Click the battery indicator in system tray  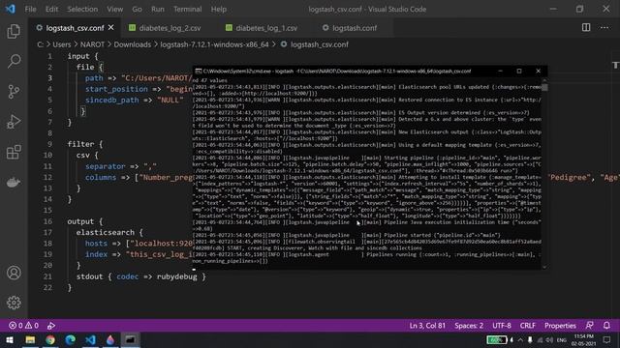tap(496, 339)
